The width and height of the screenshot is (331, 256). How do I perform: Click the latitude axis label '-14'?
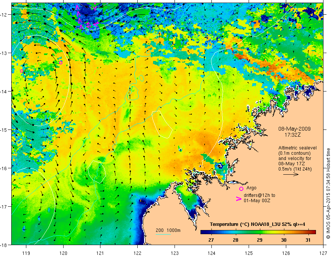pyautogui.click(x=4, y=91)
